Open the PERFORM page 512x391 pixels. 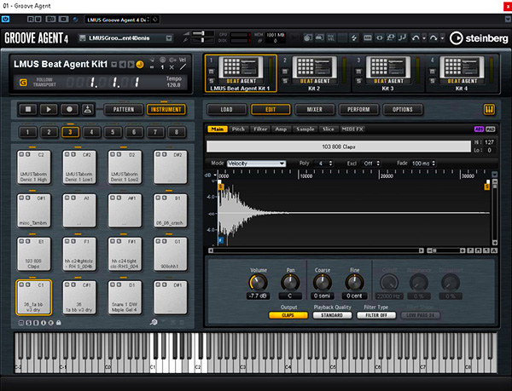tap(358, 110)
